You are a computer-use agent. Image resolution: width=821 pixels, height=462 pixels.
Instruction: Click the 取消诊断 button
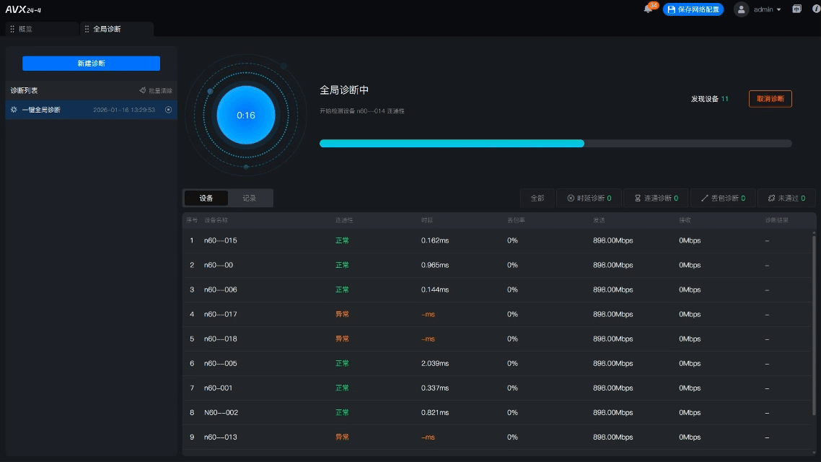tap(770, 99)
